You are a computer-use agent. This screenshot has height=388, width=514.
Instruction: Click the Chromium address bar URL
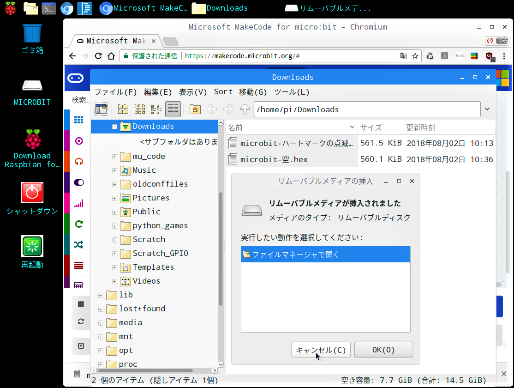point(242,56)
